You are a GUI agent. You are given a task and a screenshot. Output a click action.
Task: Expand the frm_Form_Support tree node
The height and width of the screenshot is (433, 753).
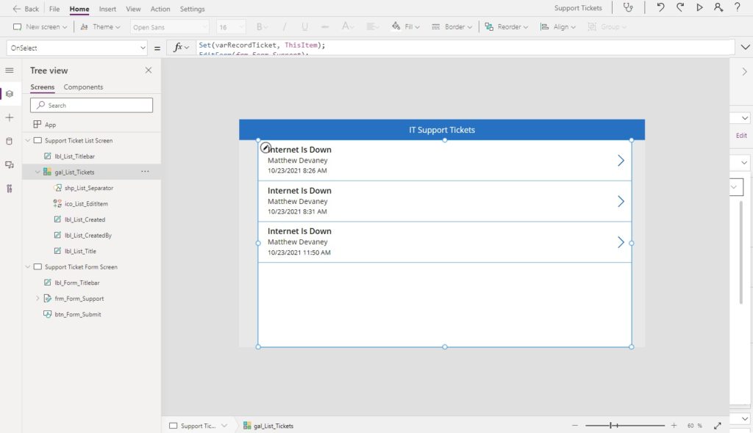(x=38, y=298)
